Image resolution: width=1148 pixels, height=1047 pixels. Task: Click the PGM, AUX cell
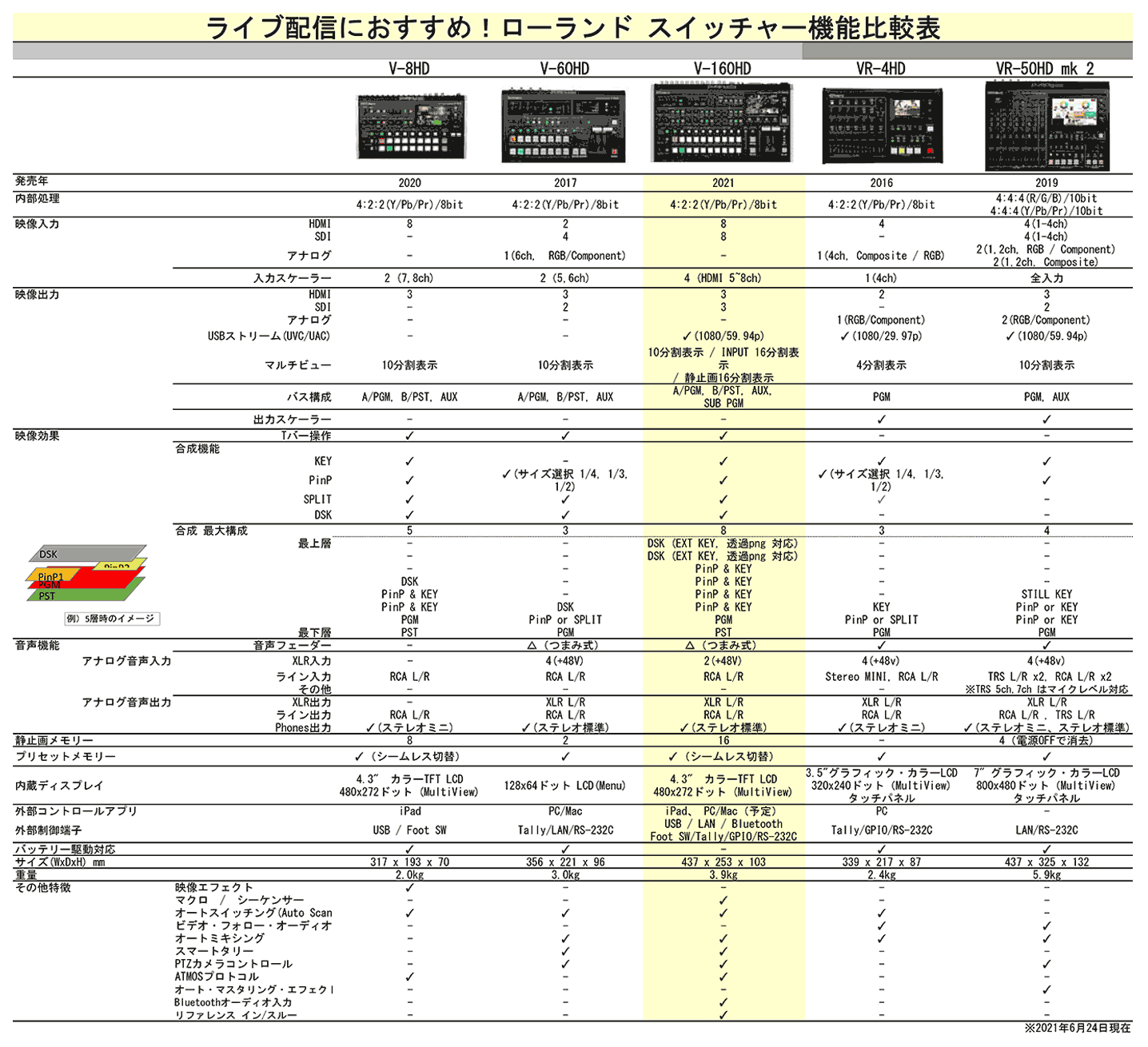pyautogui.click(x=1046, y=397)
